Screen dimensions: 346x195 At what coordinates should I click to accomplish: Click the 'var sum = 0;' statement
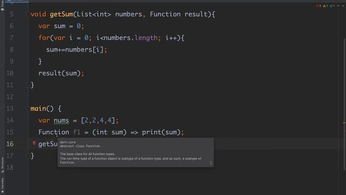click(x=61, y=26)
